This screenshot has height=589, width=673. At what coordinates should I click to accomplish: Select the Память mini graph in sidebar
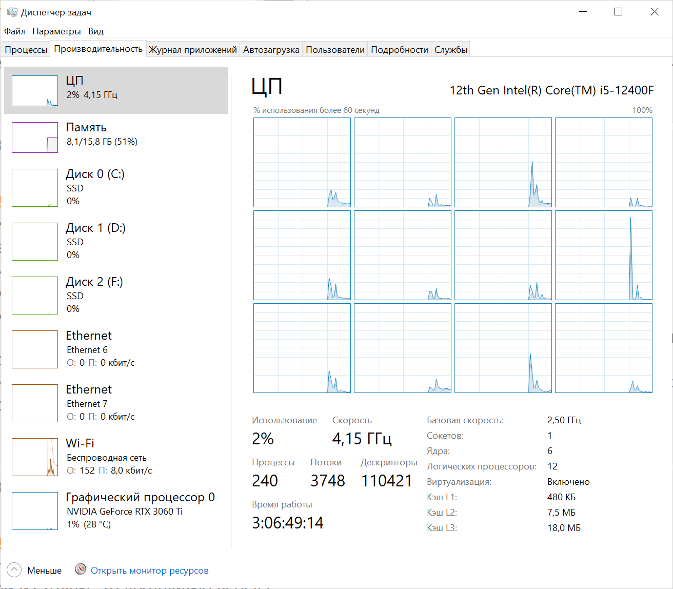pyautogui.click(x=35, y=138)
